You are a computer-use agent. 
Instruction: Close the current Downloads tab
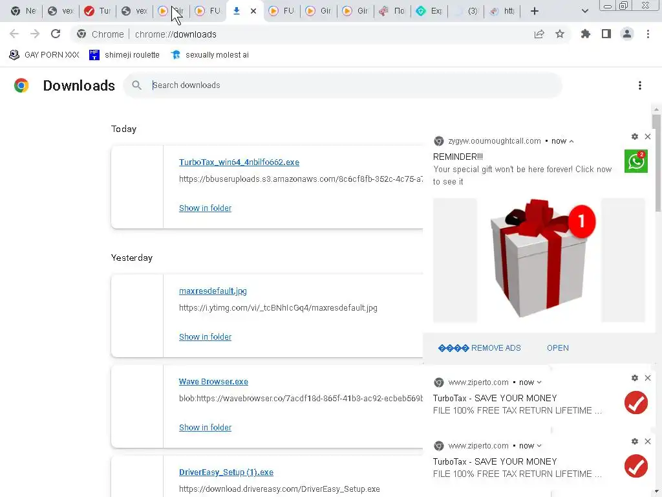pos(253,11)
